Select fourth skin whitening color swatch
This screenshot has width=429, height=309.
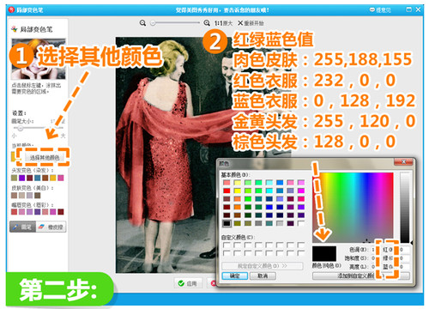point(37,196)
